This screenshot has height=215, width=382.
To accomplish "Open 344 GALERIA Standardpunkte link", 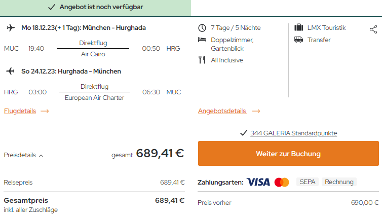I will click(293, 133).
